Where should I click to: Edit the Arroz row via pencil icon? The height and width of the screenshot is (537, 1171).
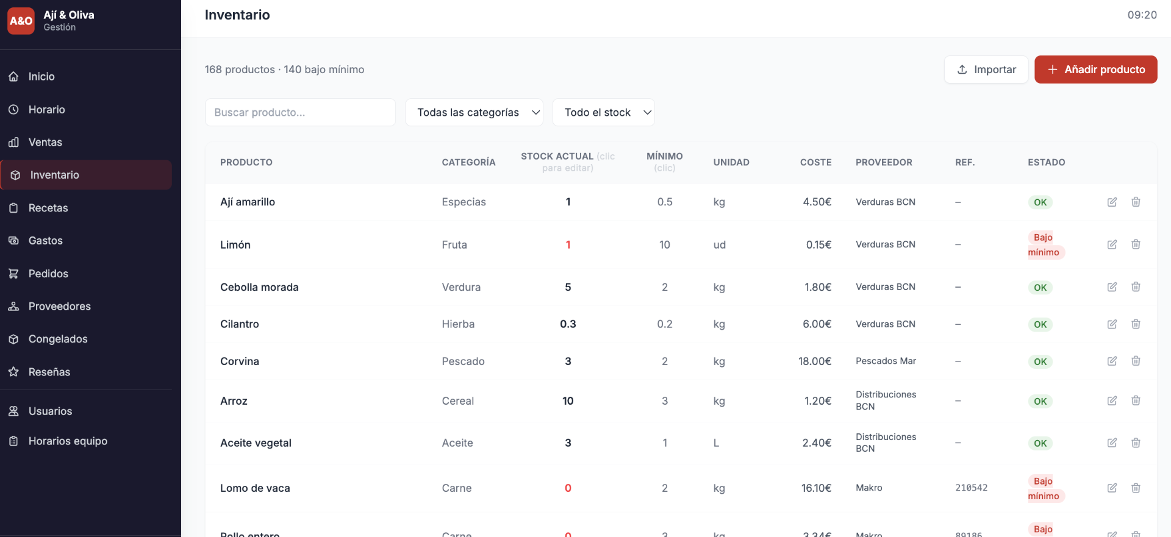click(x=1112, y=400)
